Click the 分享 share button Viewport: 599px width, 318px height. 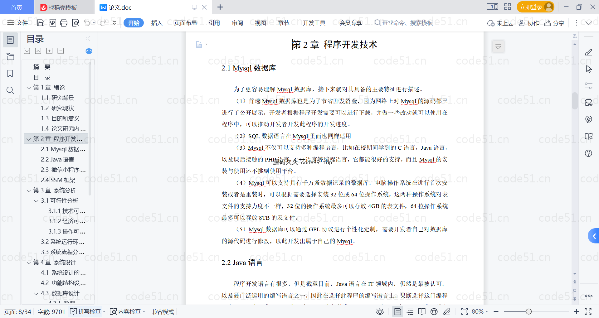coord(554,23)
